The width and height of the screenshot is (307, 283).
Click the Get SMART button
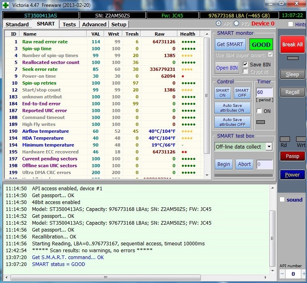230,45
